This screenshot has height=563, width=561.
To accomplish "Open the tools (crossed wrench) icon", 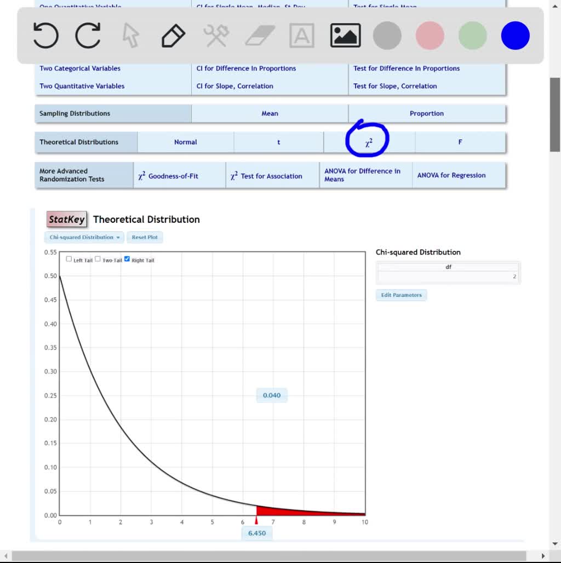I will tap(215, 35).
